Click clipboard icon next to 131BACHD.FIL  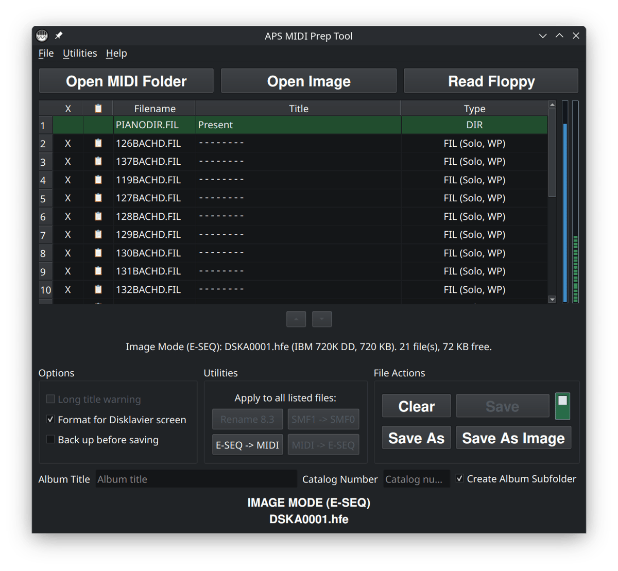click(98, 271)
